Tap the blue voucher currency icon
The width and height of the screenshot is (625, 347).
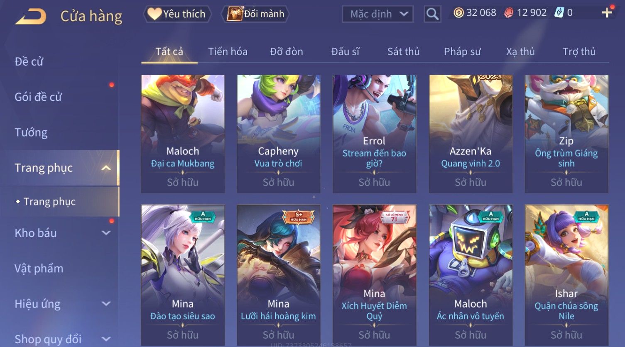(559, 13)
